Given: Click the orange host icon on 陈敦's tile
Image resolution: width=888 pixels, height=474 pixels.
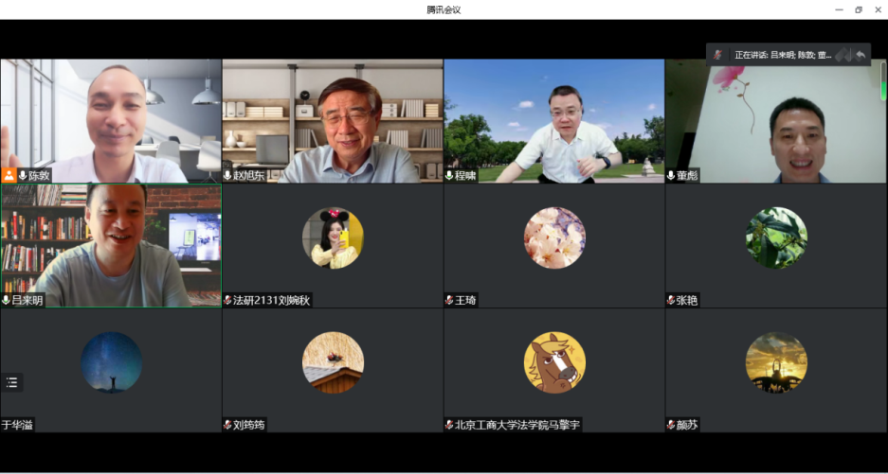Looking at the screenshot, I should click(9, 175).
